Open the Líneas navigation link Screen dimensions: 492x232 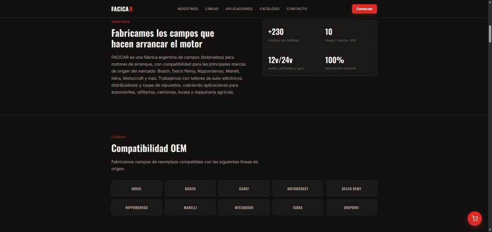pos(212,9)
